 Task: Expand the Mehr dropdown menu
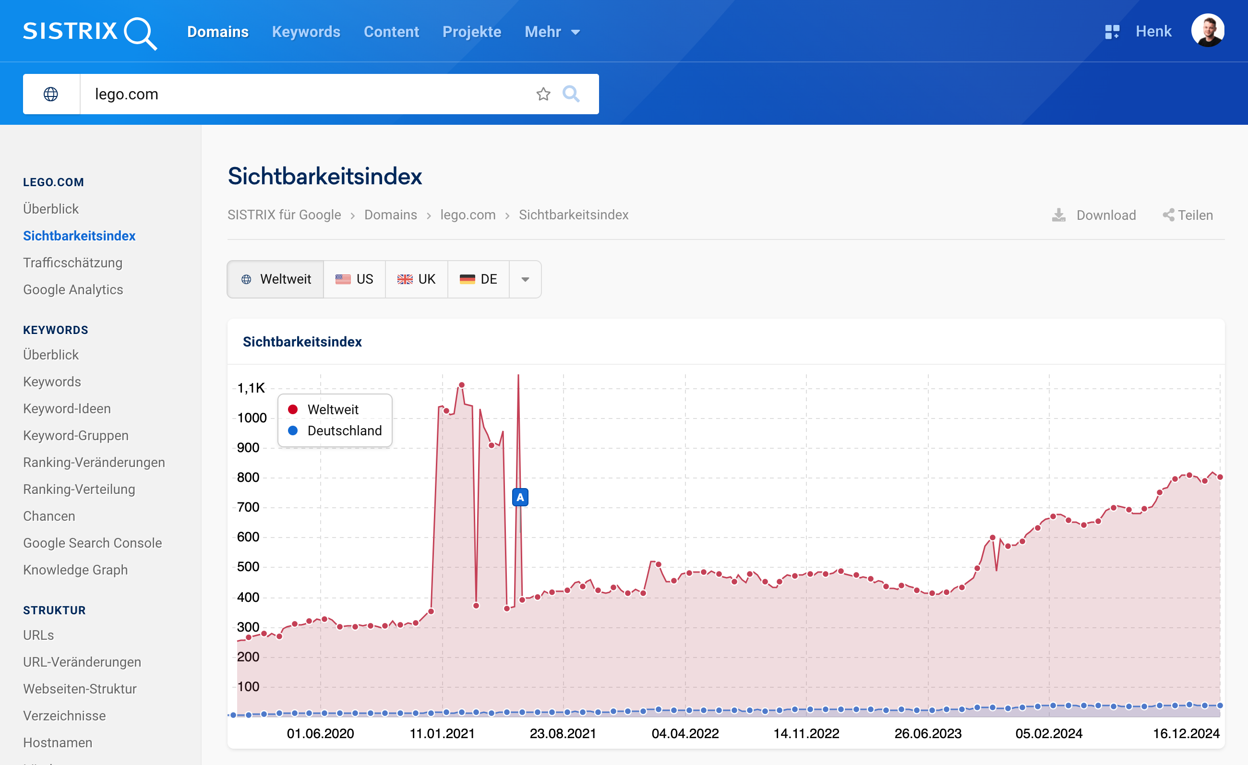click(x=552, y=32)
